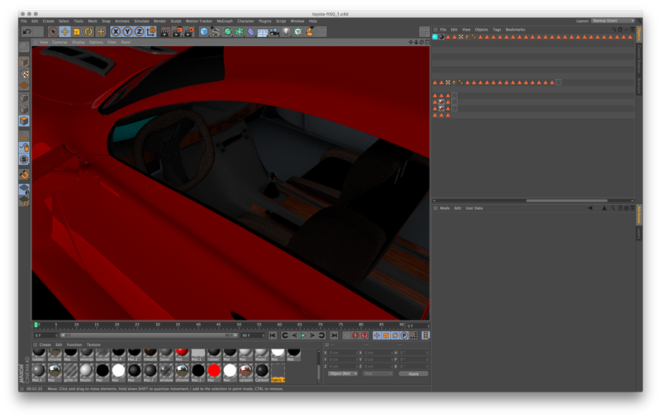Viewport: 661px width, 418px height.
Task: Open the Attributes side tab
Action: click(x=639, y=215)
